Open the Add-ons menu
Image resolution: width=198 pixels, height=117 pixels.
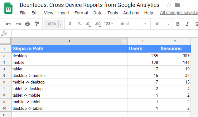pos(131,13)
